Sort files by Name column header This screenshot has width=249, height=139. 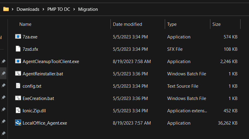[x=25, y=24]
